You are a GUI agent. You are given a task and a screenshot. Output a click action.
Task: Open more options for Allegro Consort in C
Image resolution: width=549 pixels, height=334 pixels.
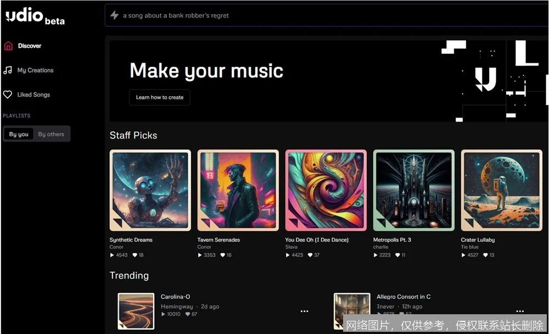coord(519,311)
